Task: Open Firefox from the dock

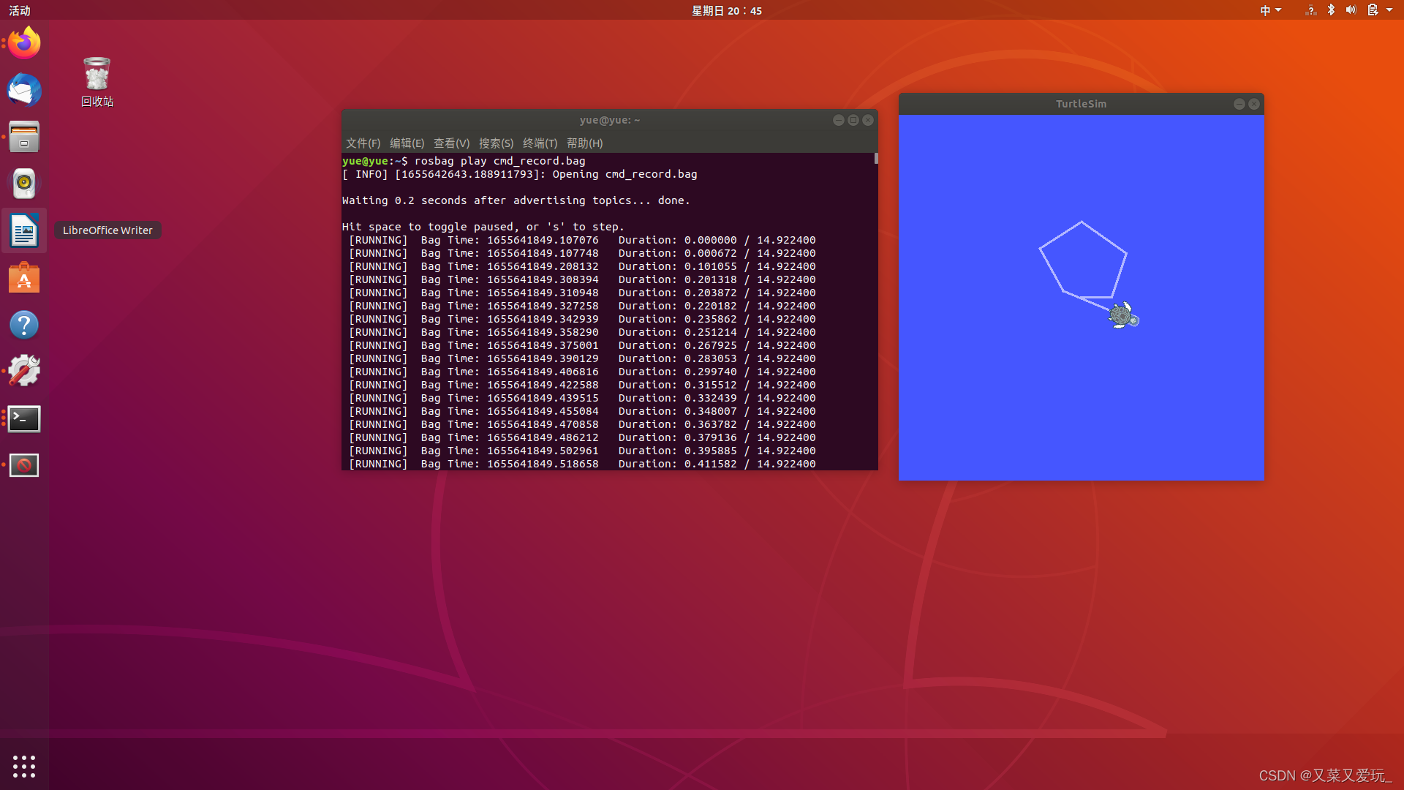Action: [24, 43]
